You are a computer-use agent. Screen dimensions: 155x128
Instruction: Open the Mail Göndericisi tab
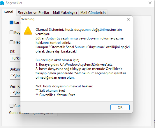[x=93, y=12]
